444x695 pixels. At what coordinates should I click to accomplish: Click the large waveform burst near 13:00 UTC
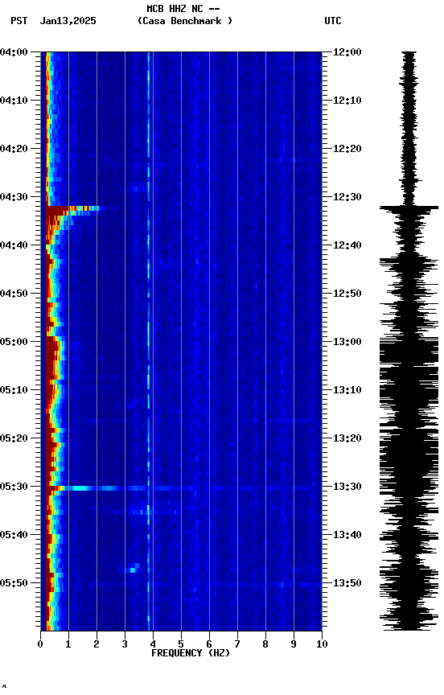coord(409,352)
